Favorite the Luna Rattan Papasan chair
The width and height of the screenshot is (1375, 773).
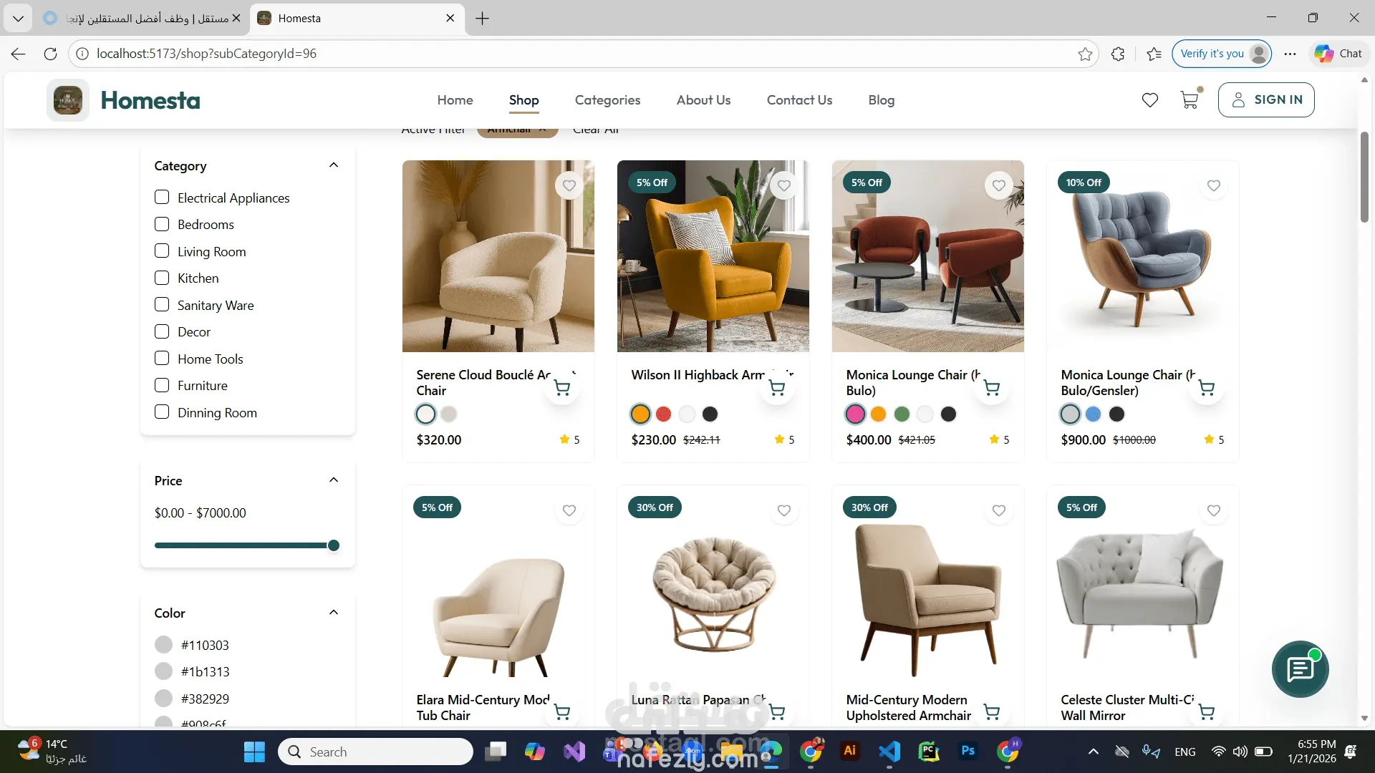tap(783, 510)
